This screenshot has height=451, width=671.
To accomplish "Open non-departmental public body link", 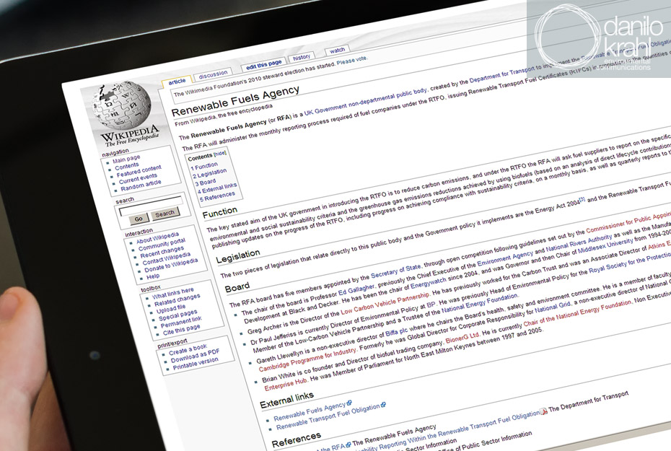I will (388, 97).
